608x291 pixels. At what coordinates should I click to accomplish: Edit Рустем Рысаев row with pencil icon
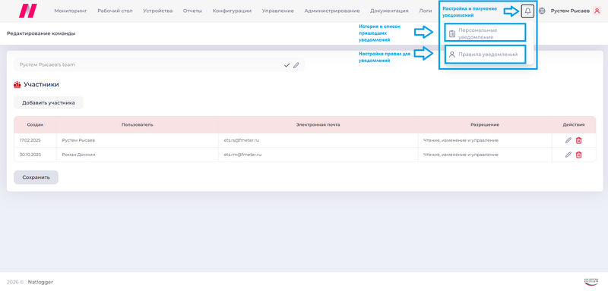click(568, 140)
